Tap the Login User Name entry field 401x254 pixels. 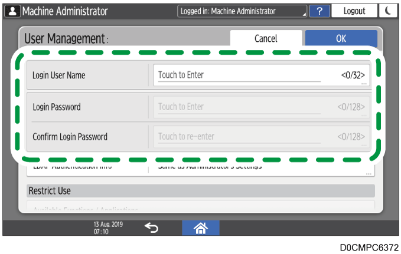262,75
